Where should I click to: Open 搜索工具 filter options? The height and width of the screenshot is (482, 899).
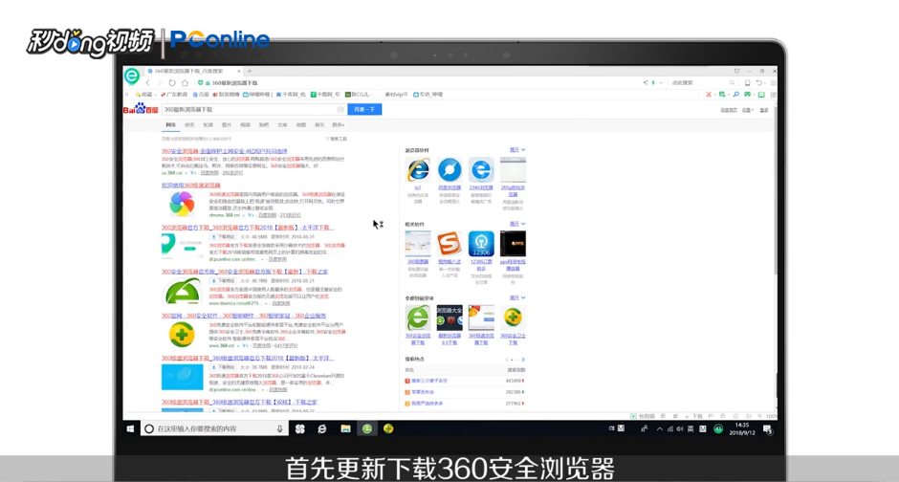(337, 139)
